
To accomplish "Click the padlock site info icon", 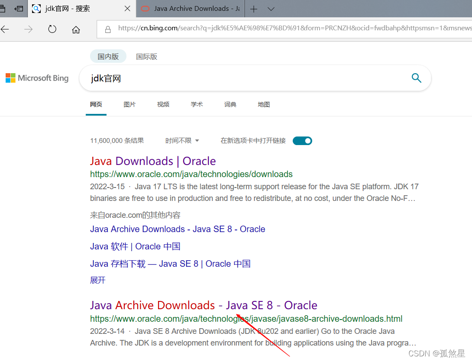I will pyautogui.click(x=108, y=29).
